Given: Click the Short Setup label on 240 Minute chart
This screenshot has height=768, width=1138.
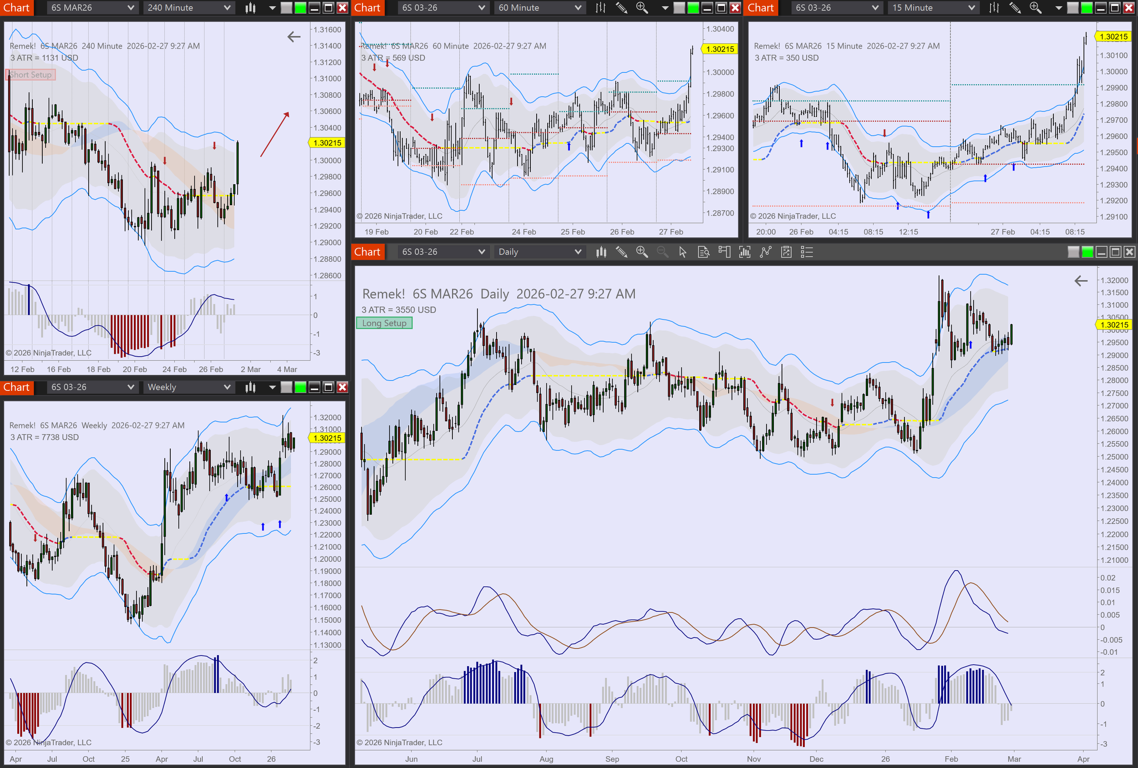Looking at the screenshot, I should 30,75.
